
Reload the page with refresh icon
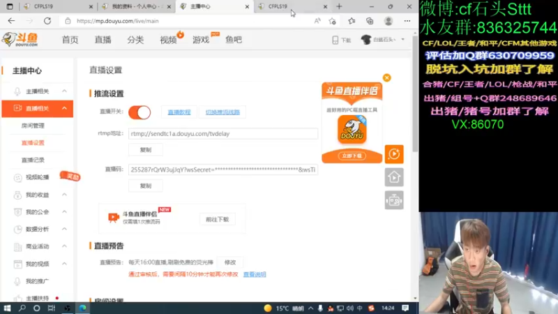point(47,21)
